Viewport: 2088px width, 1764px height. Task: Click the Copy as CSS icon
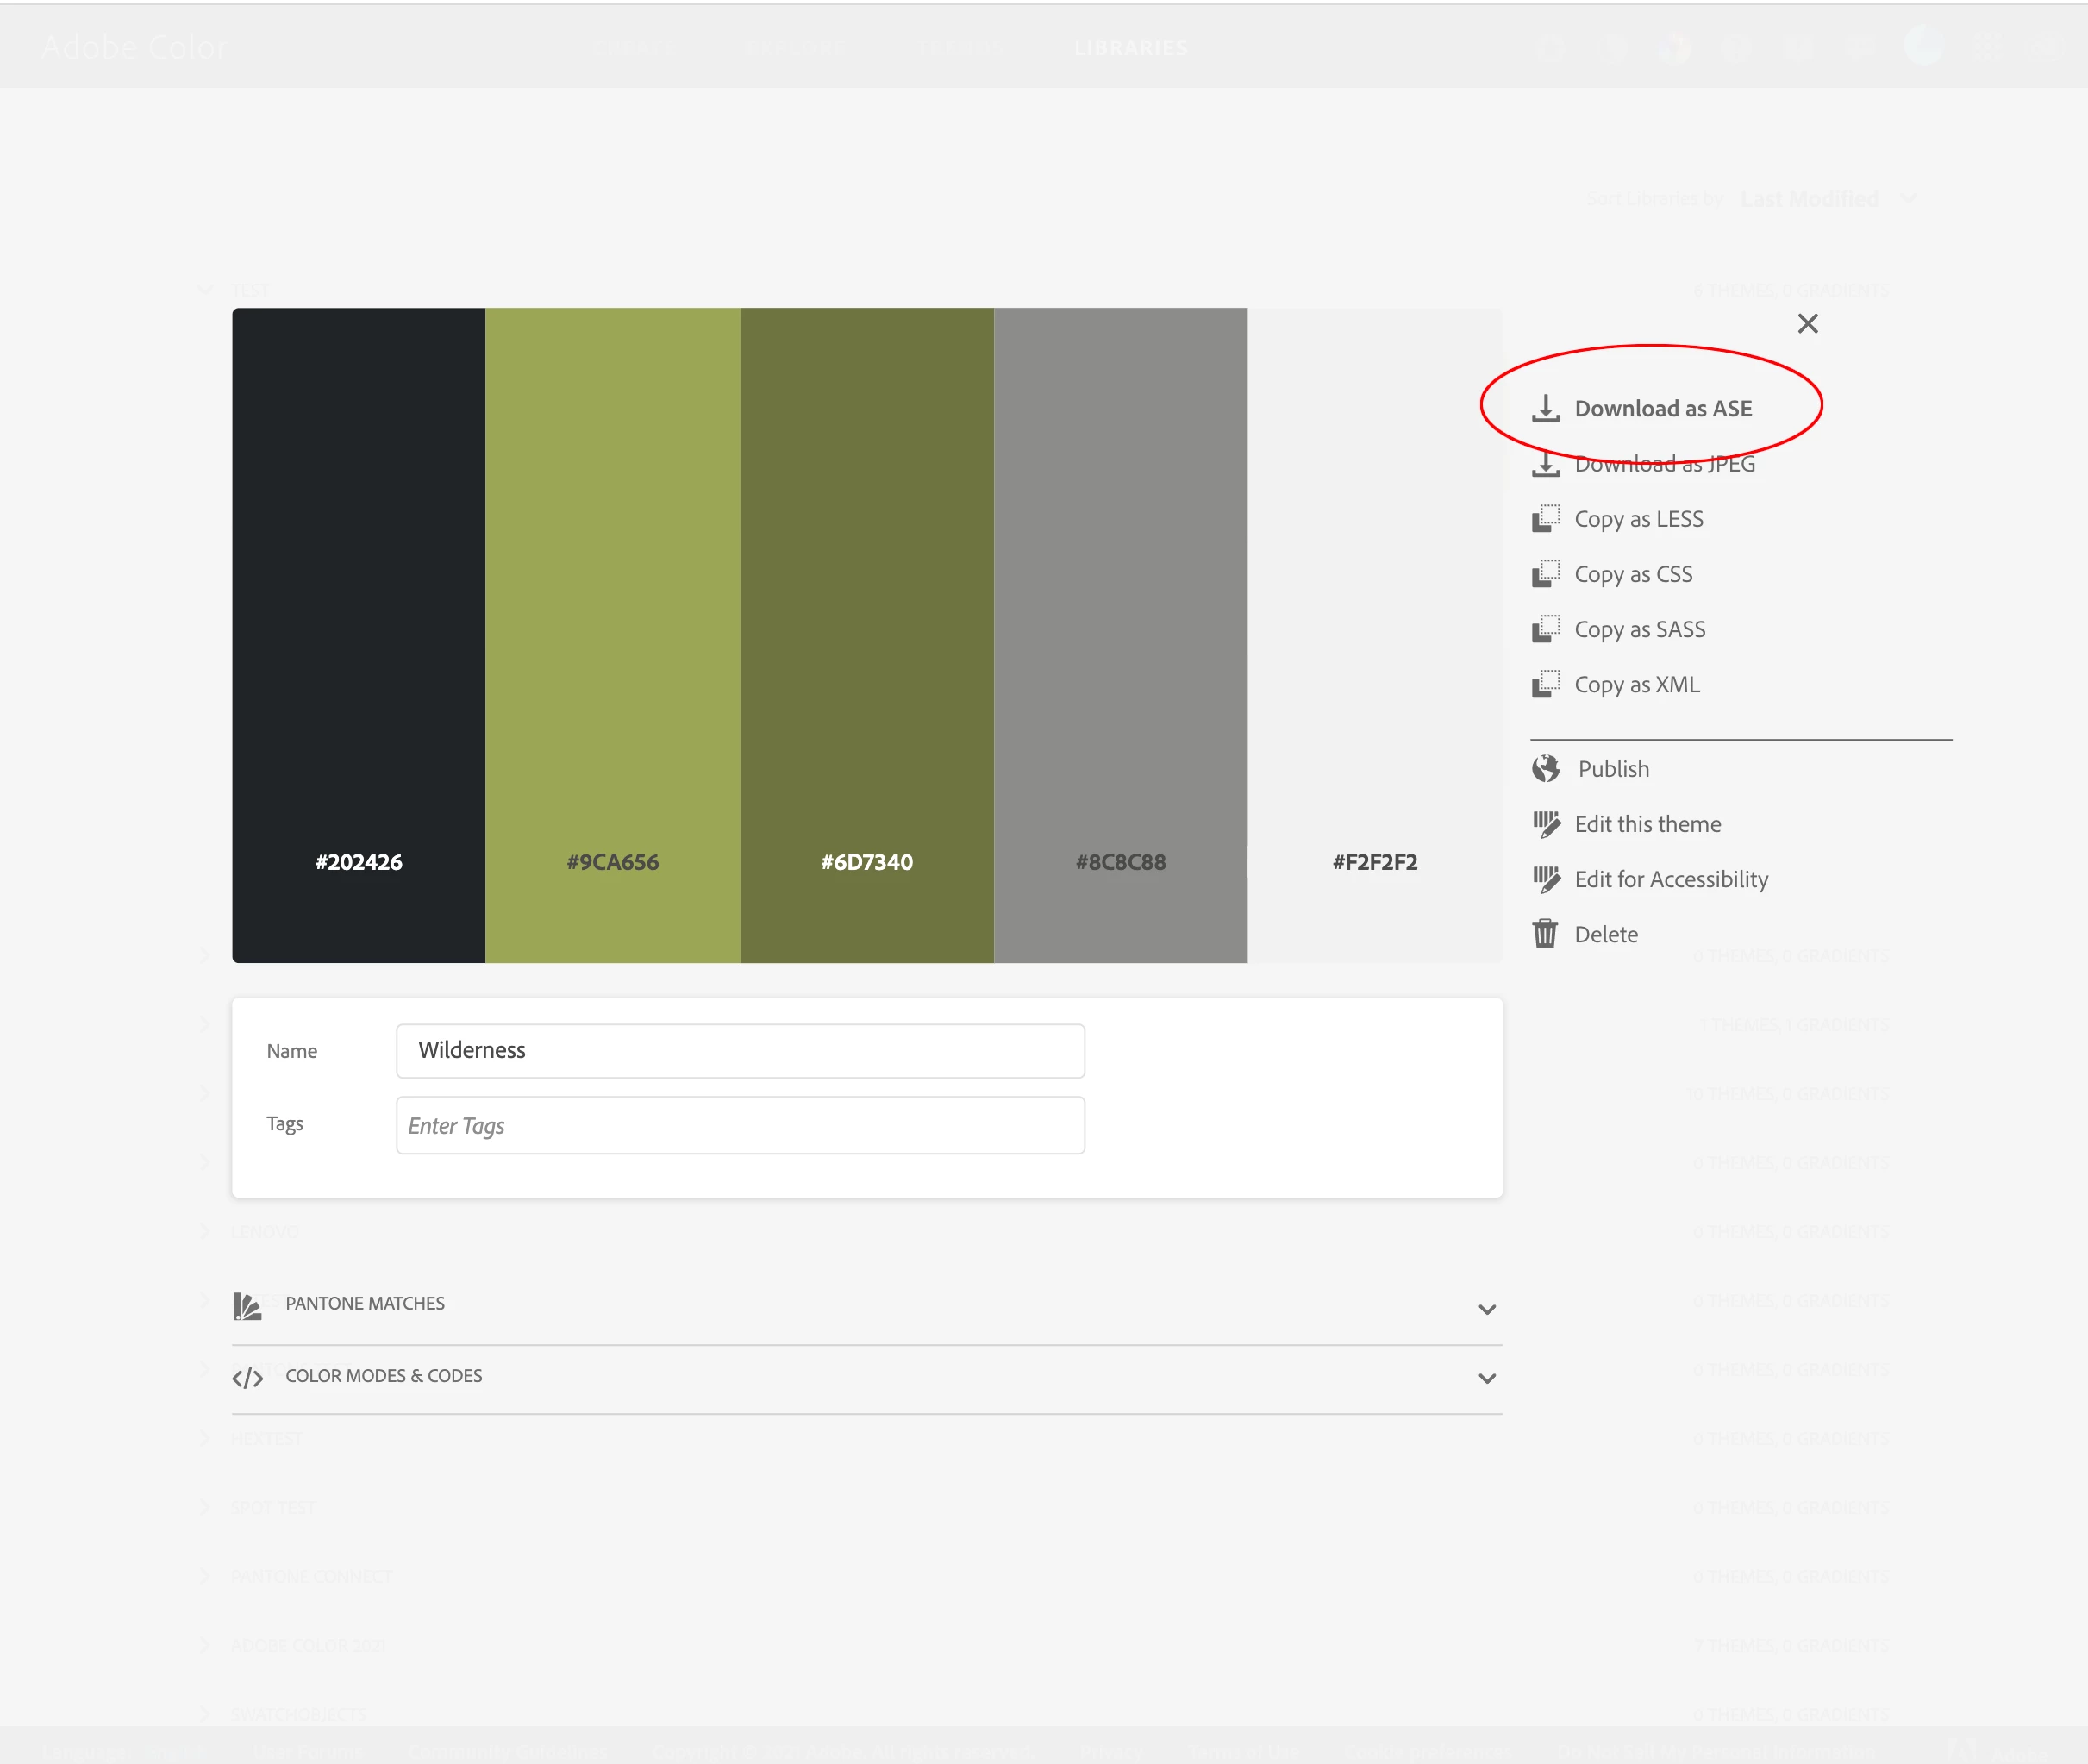[x=1545, y=574]
